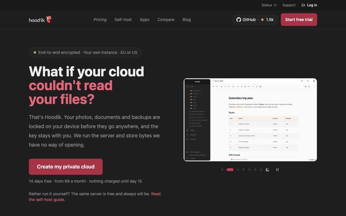Open the Dolomites trip plan screenshot preview
Screen dimensions: 346x216
[x=250, y=120]
